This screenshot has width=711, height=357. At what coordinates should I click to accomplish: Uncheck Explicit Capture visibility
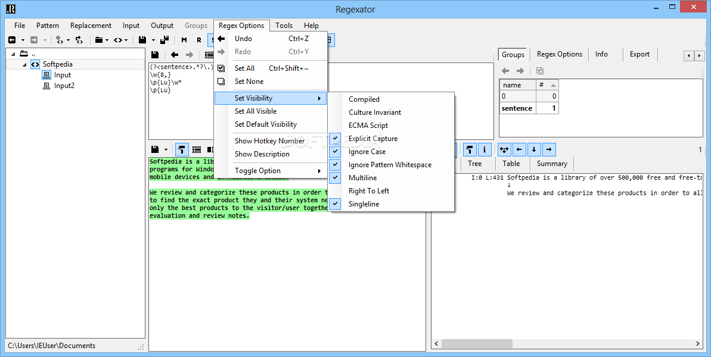point(392,139)
